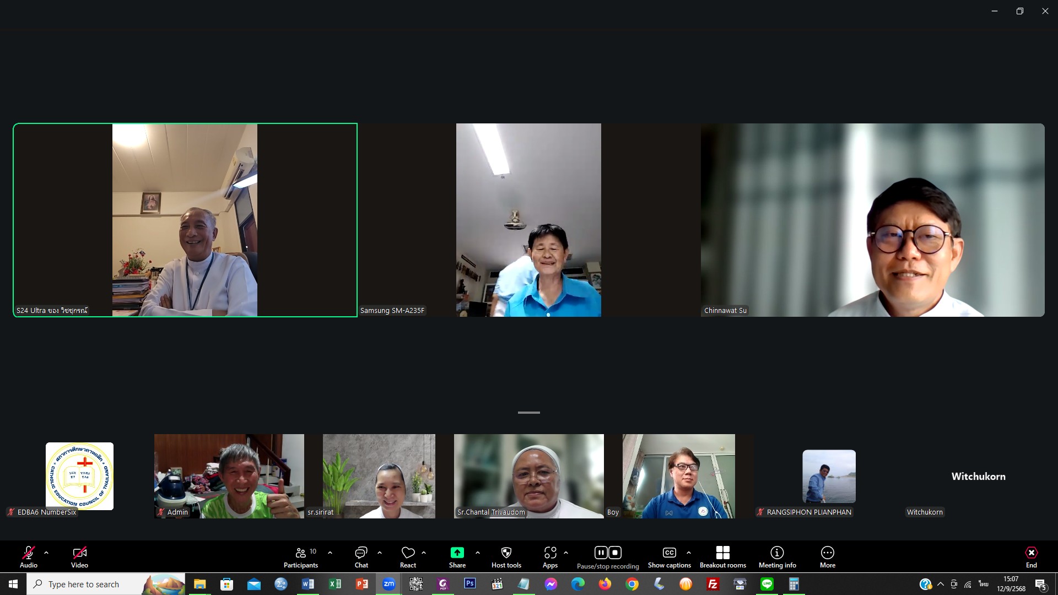Open LINE app from the taskbar

pos(766,584)
